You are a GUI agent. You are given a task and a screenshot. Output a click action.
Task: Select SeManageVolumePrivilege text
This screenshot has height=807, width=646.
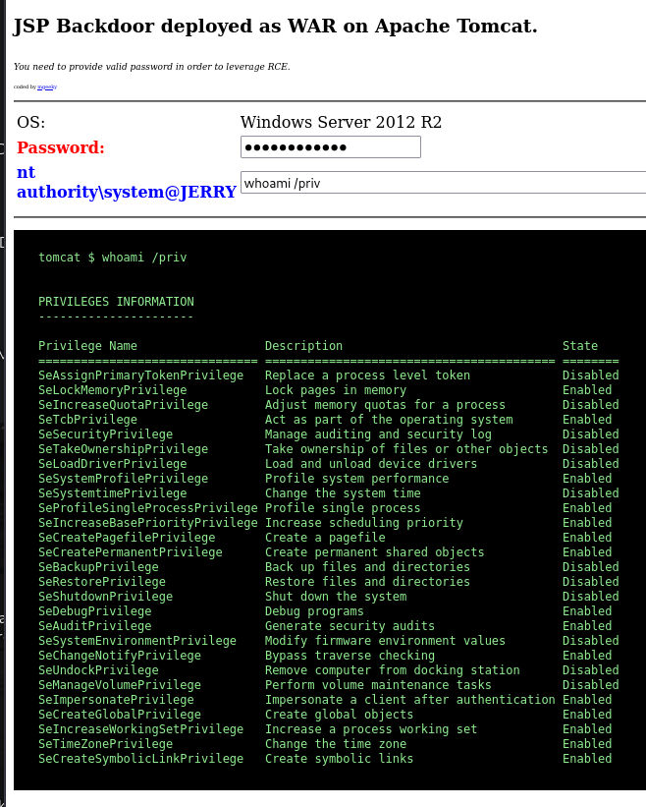click(120, 685)
